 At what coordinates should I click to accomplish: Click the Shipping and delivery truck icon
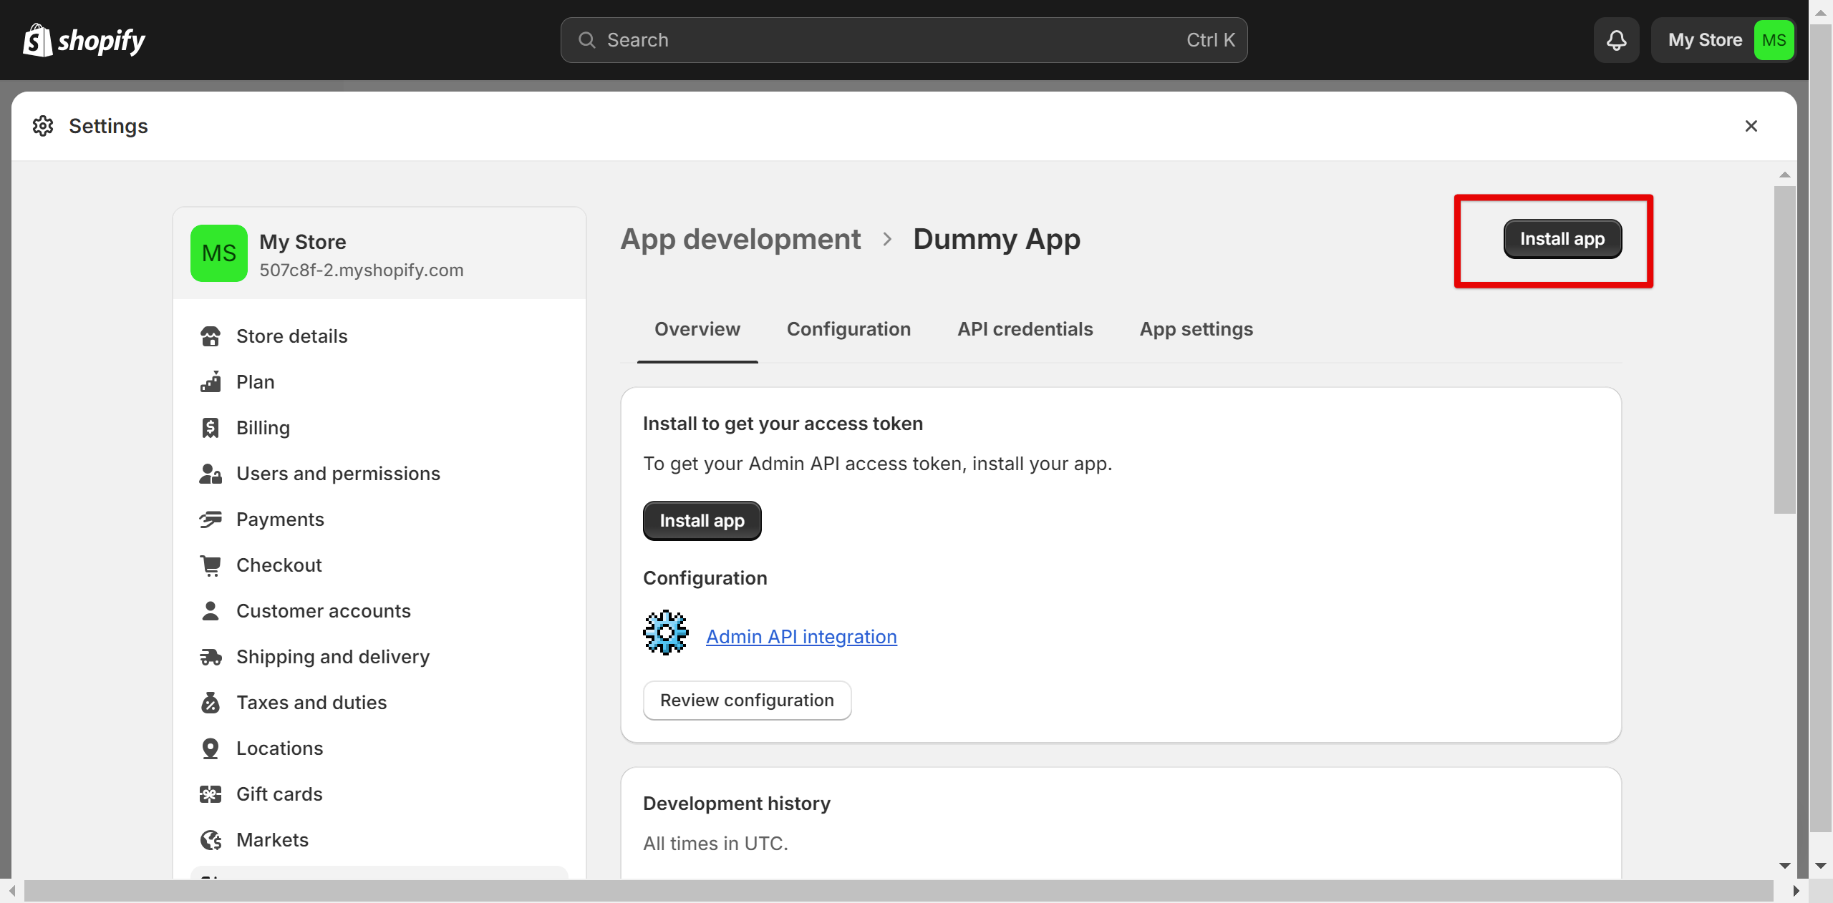[x=211, y=657]
